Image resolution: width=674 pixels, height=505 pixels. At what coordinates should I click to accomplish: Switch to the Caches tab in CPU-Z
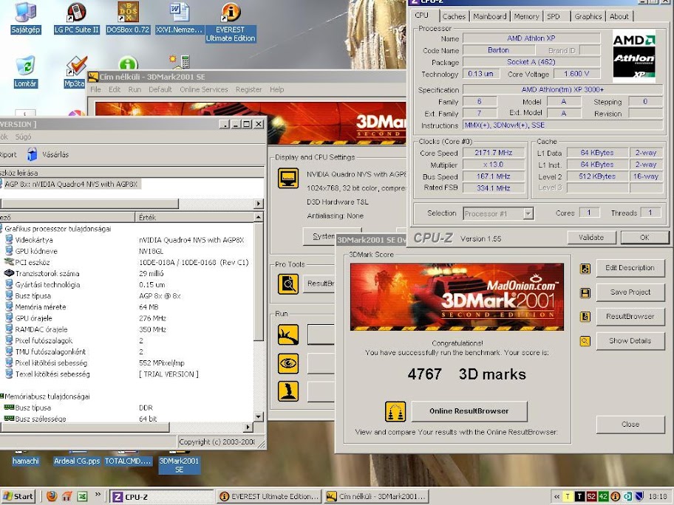pos(454,16)
